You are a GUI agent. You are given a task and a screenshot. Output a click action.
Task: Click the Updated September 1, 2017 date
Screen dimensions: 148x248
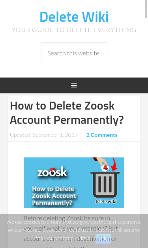click(44, 135)
